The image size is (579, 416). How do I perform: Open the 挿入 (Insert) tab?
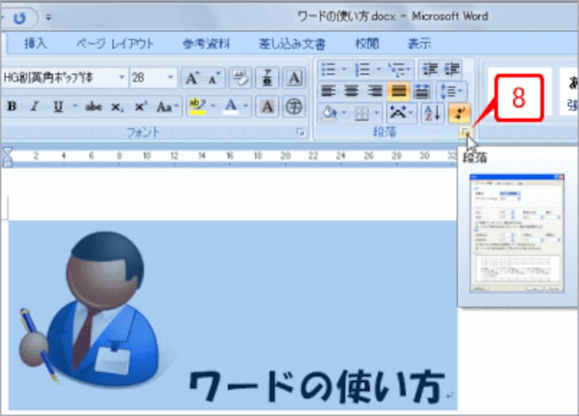35,43
